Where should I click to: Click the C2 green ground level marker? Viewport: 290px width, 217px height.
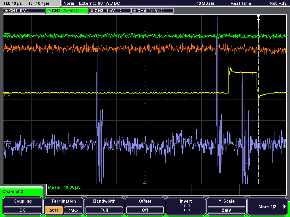pyautogui.click(x=7, y=35)
